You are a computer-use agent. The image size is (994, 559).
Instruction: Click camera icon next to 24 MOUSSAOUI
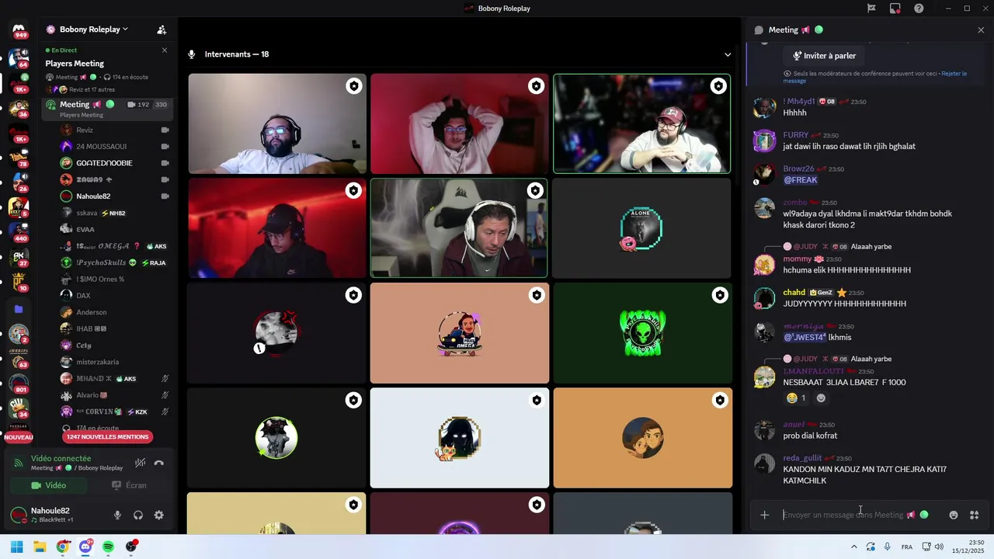coord(165,147)
